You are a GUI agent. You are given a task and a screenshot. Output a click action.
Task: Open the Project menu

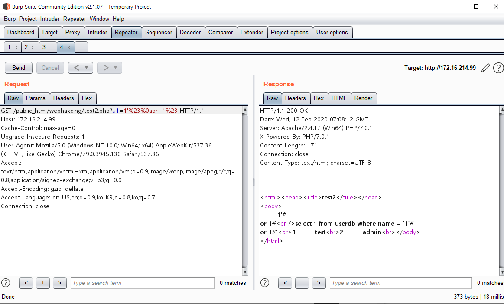(x=28, y=19)
